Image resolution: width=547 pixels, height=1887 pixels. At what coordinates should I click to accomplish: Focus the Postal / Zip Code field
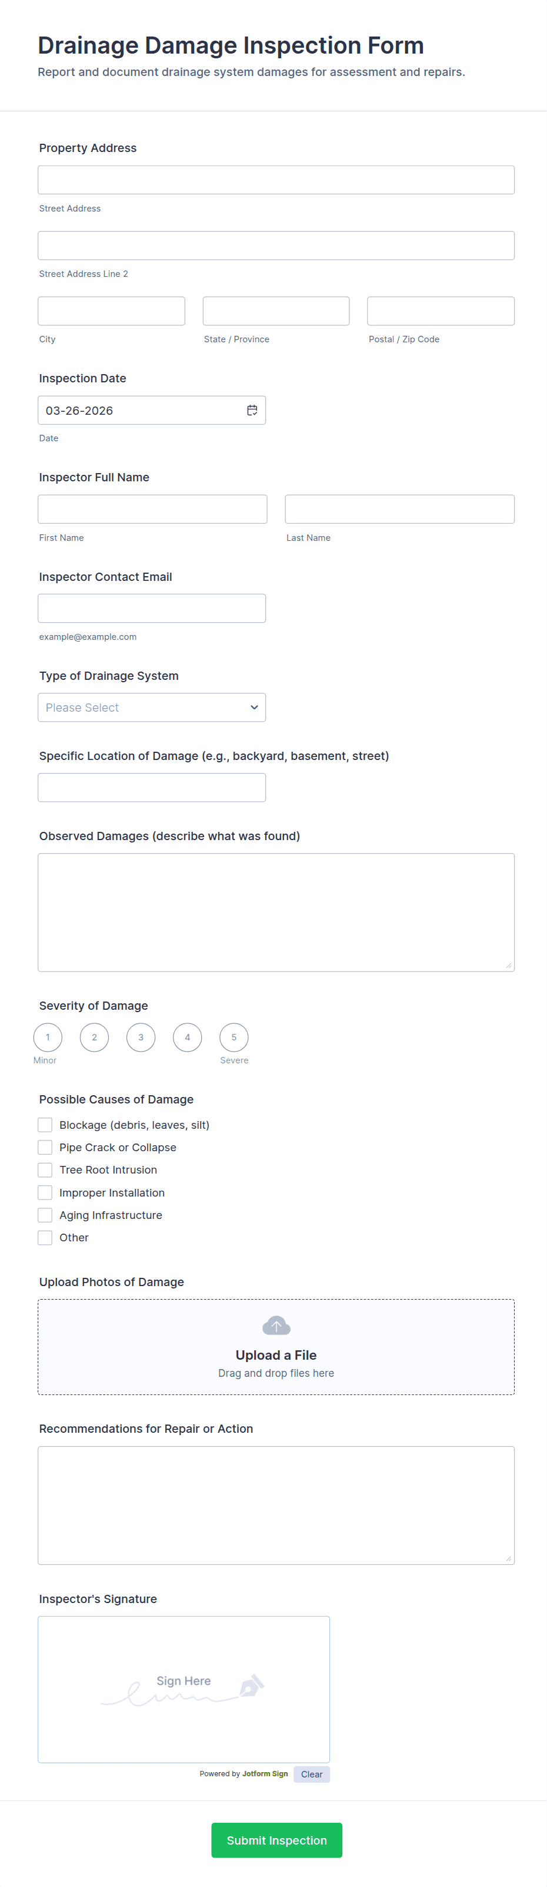pos(440,311)
